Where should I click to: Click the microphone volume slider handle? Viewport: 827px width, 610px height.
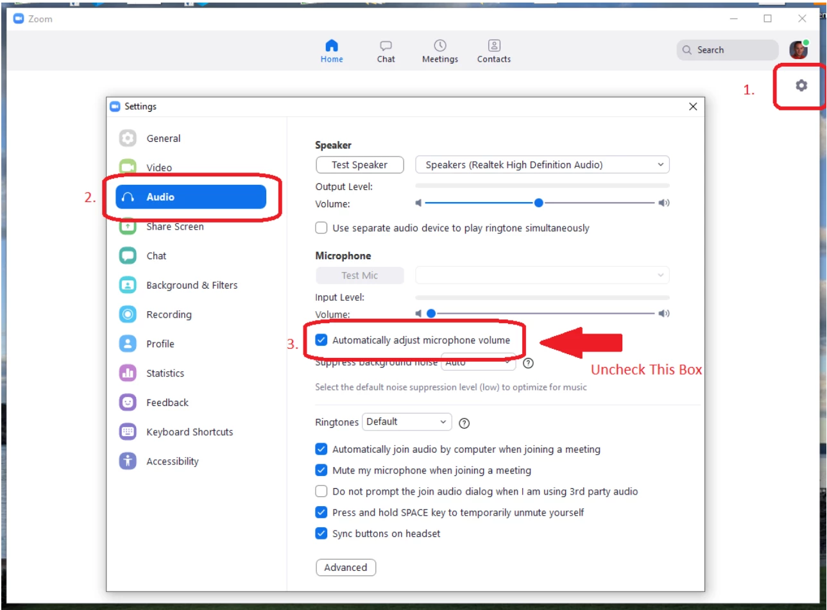tap(431, 314)
